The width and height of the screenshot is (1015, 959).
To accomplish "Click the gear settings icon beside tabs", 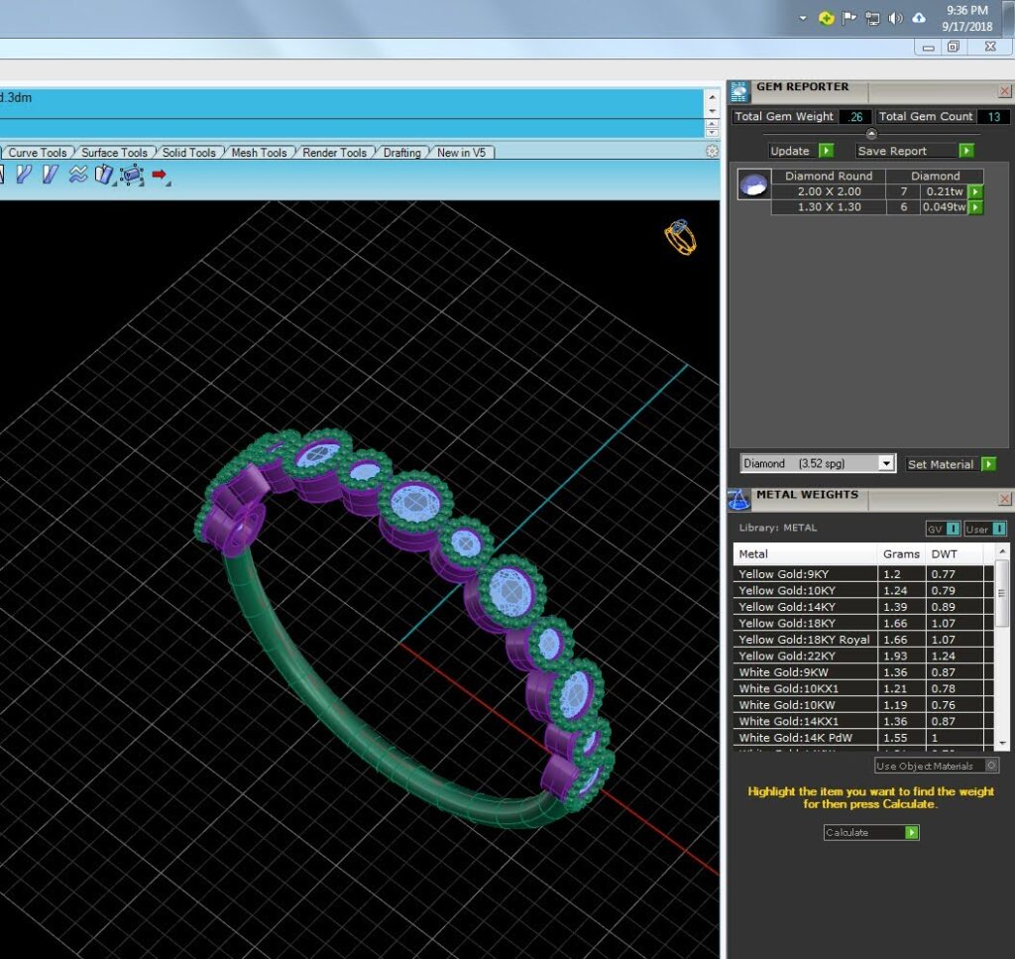I will (x=712, y=151).
